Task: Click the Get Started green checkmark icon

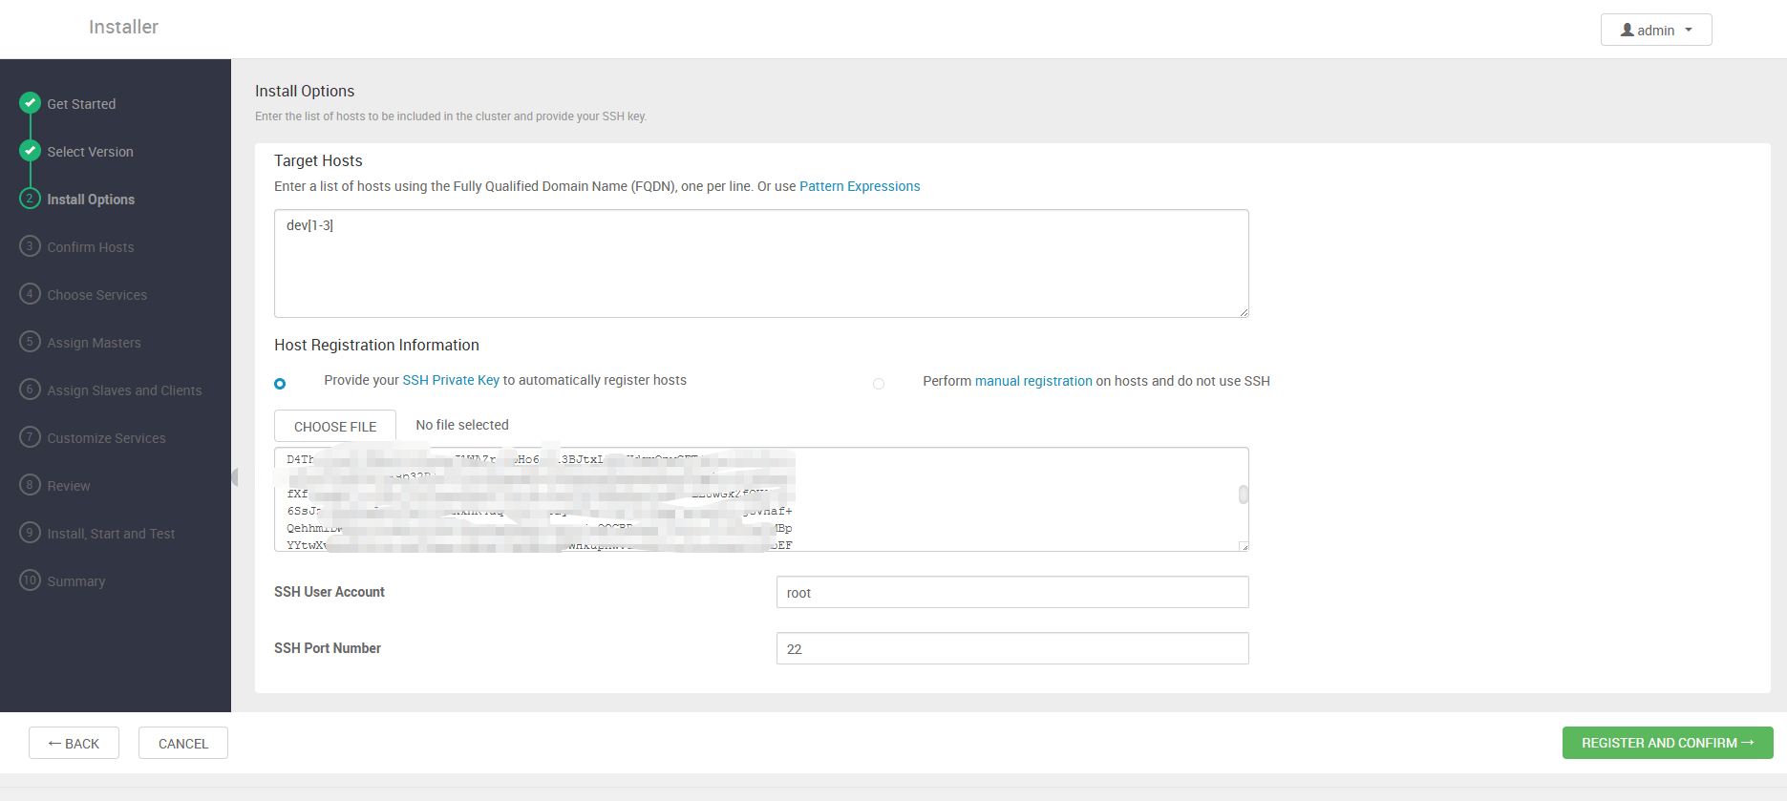Action: pos(30,103)
